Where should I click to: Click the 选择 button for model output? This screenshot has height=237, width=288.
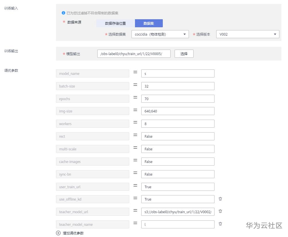pyautogui.click(x=184, y=54)
